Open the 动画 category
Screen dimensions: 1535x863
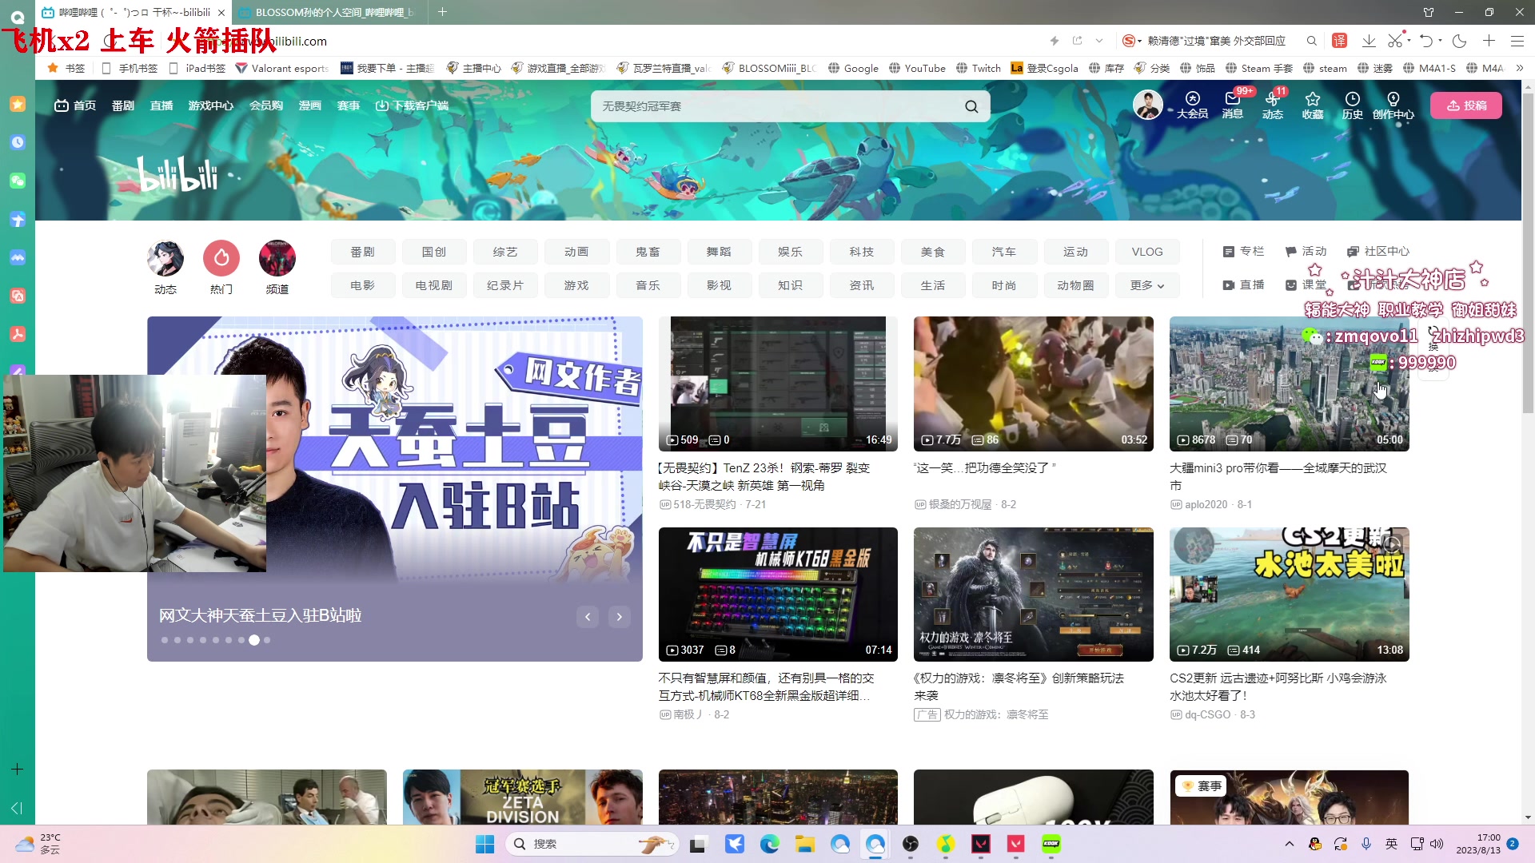pyautogui.click(x=576, y=252)
